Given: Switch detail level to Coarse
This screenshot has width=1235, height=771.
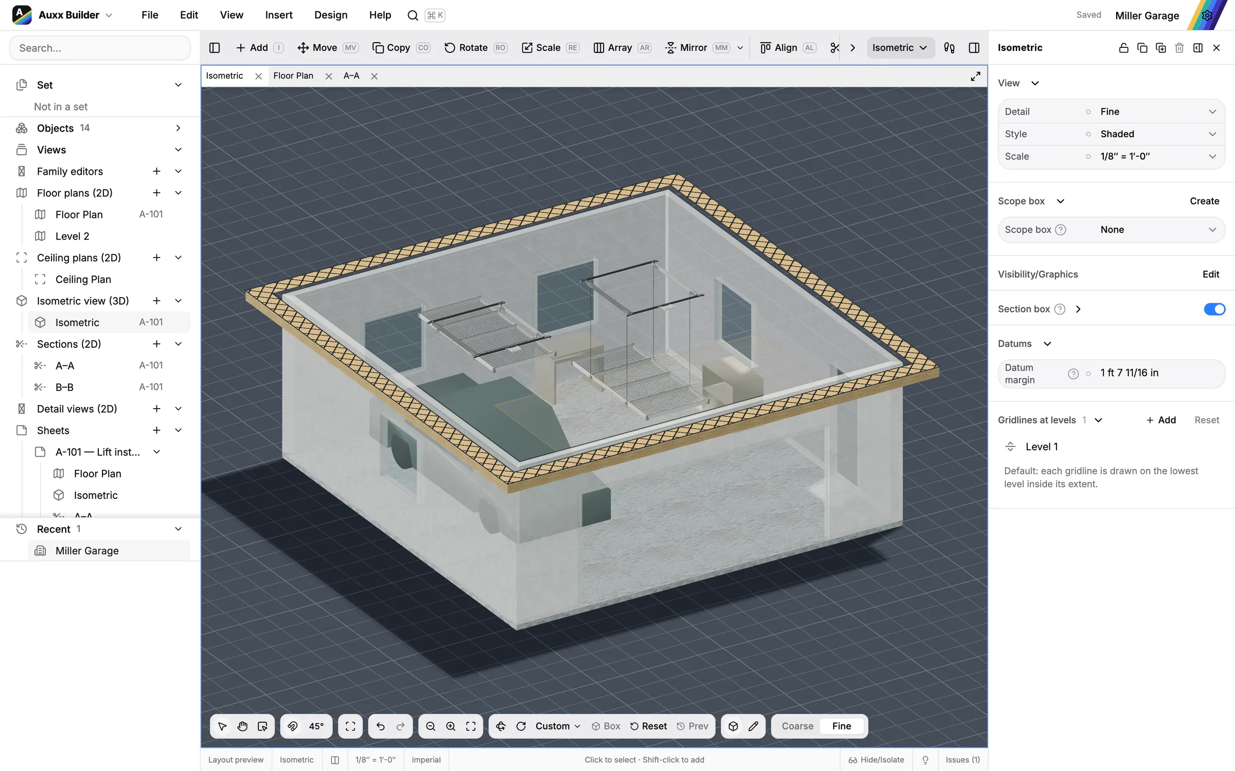Looking at the screenshot, I should click(x=798, y=726).
